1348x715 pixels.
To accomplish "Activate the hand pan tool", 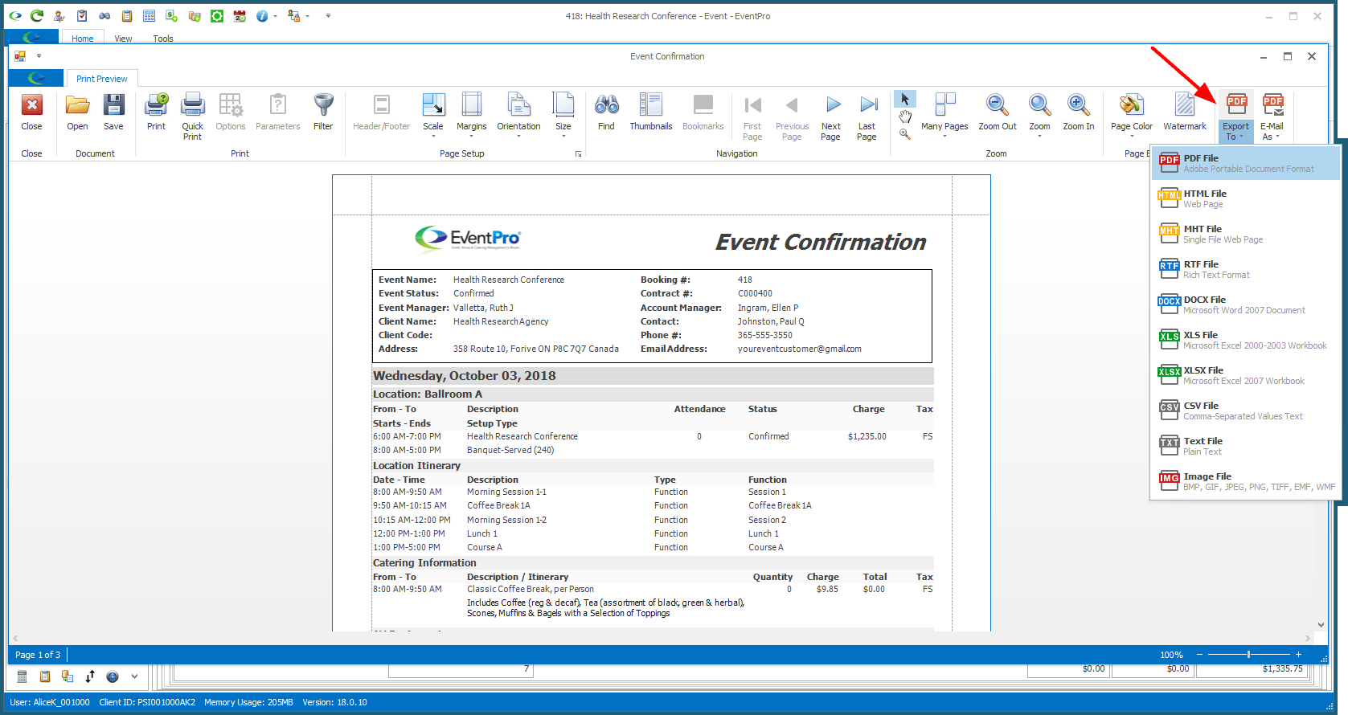I will 905,117.
